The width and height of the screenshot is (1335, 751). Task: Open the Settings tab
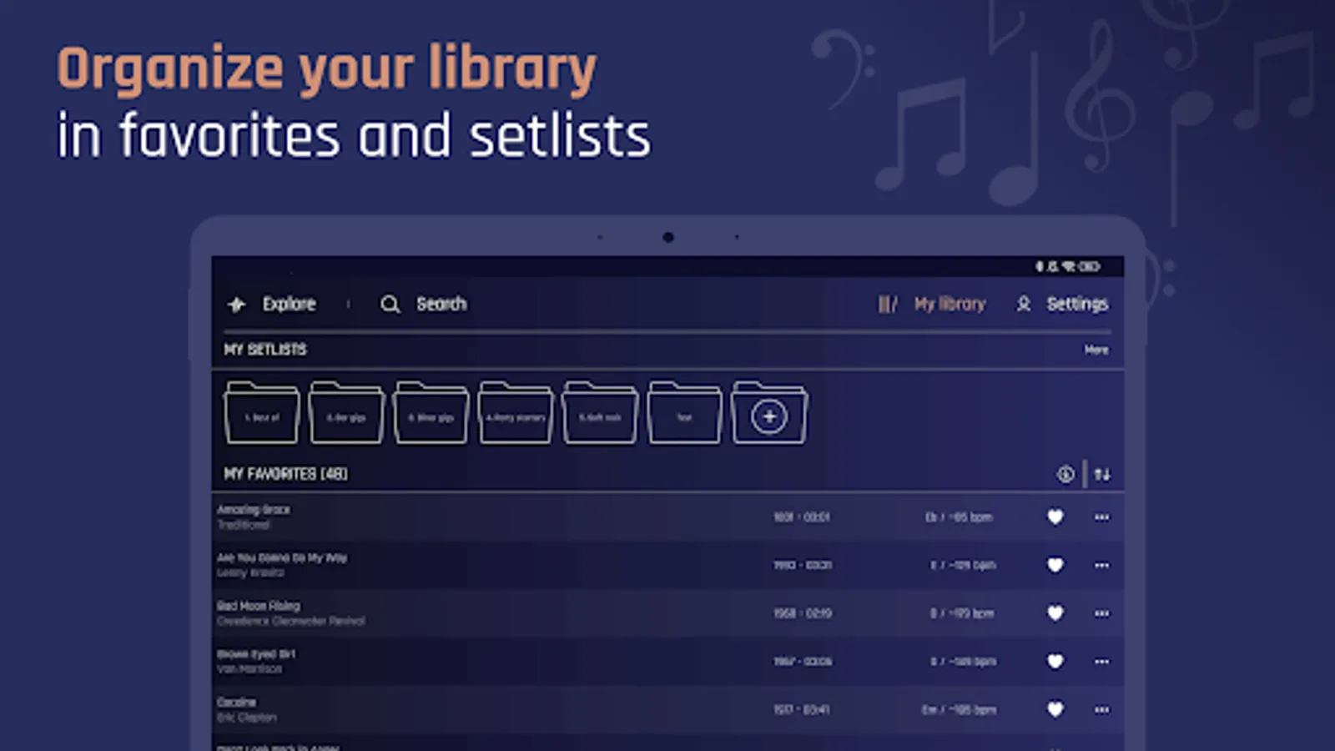(1062, 305)
